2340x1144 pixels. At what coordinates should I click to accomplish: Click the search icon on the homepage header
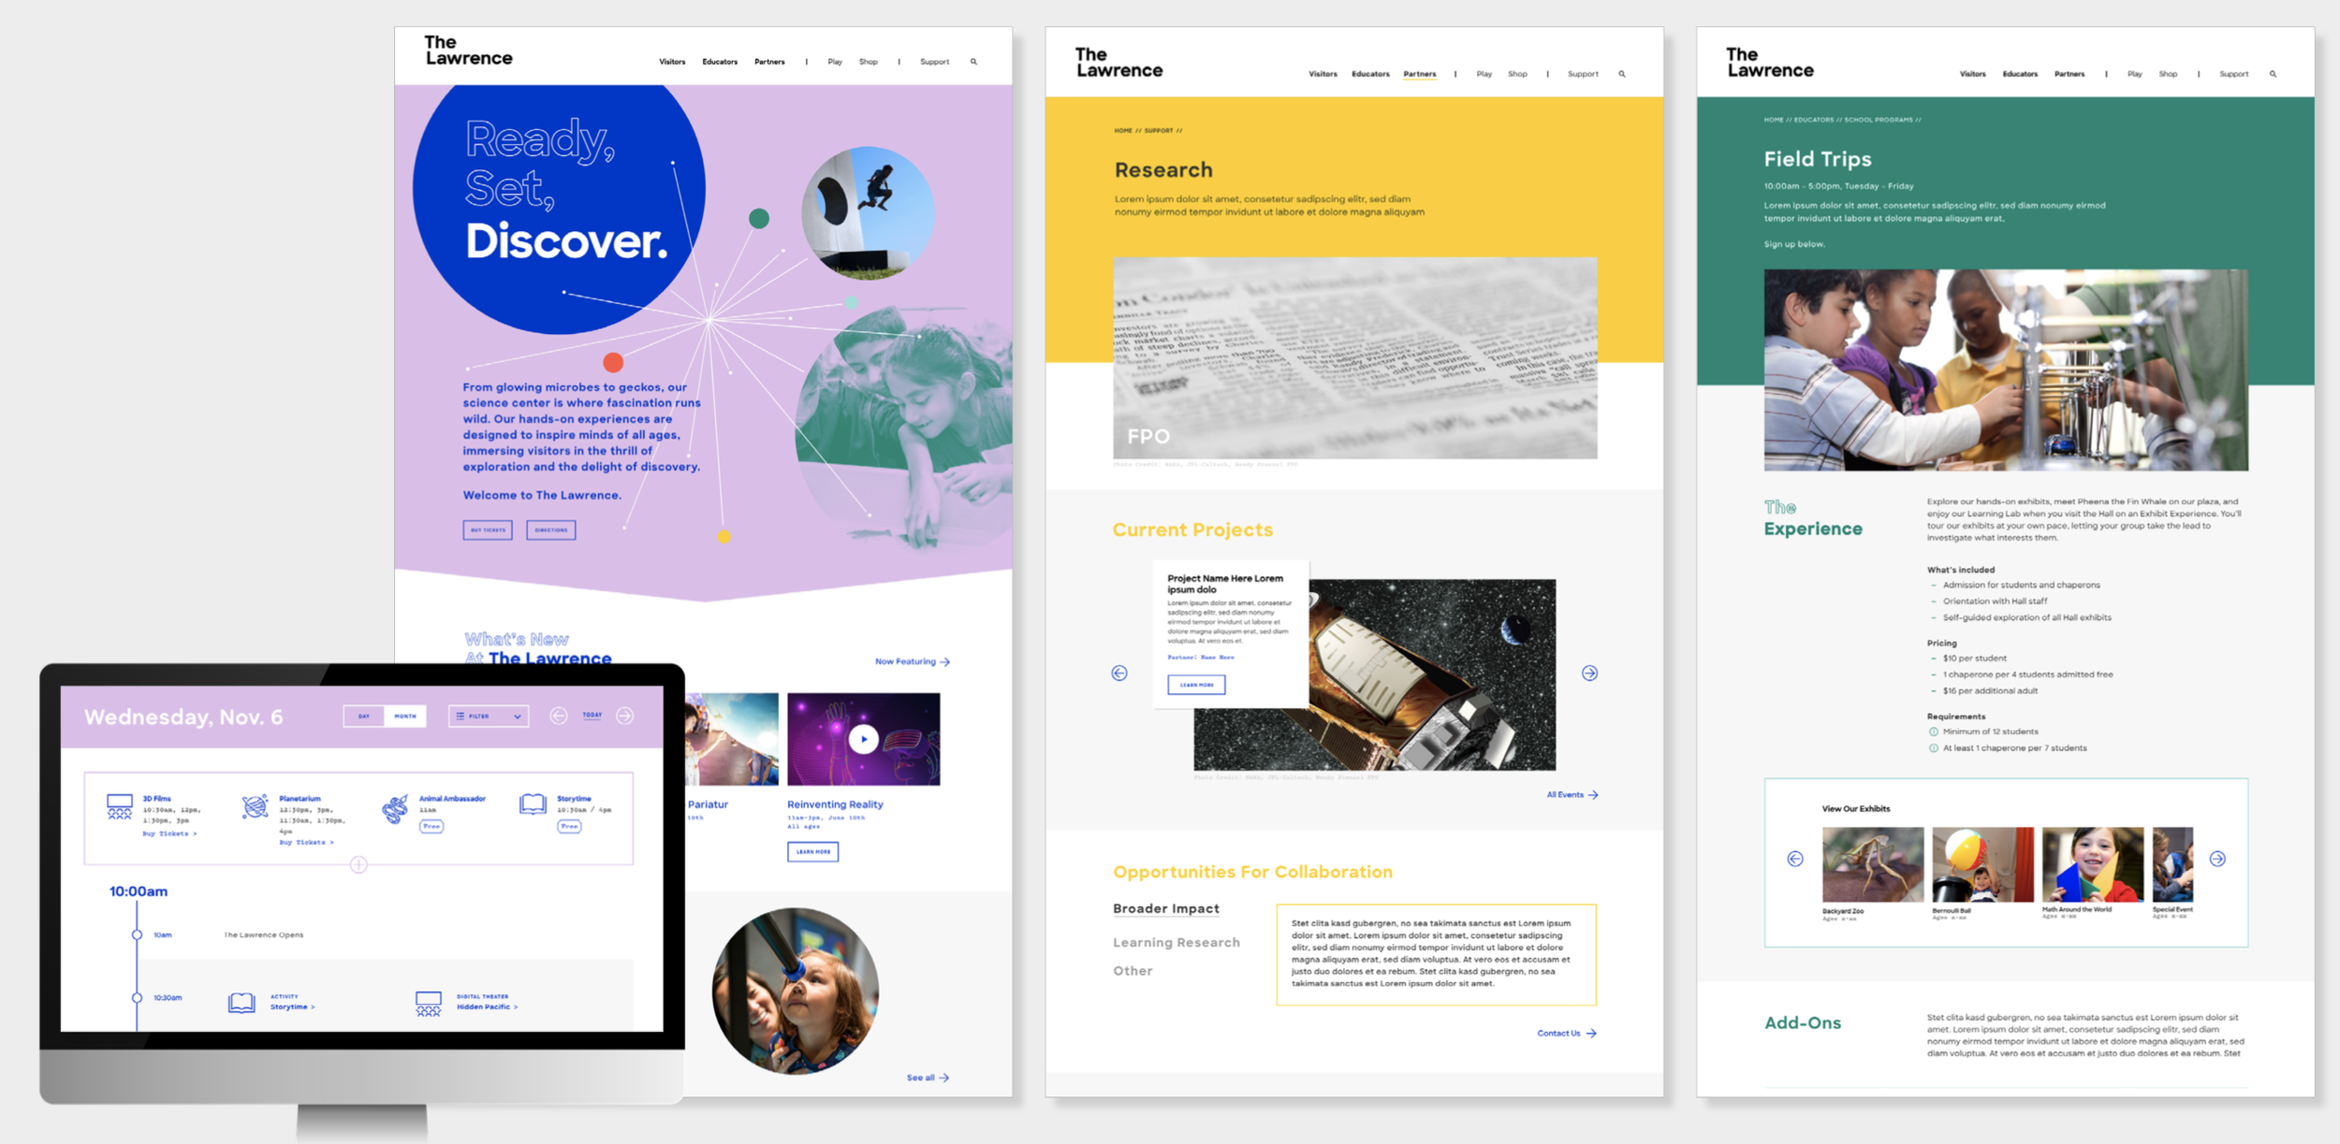point(973,62)
